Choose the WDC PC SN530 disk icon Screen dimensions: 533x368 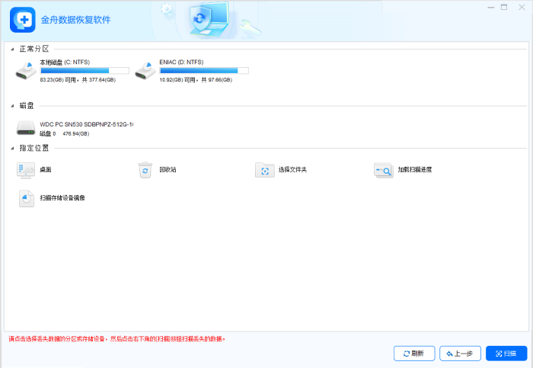[25, 127]
